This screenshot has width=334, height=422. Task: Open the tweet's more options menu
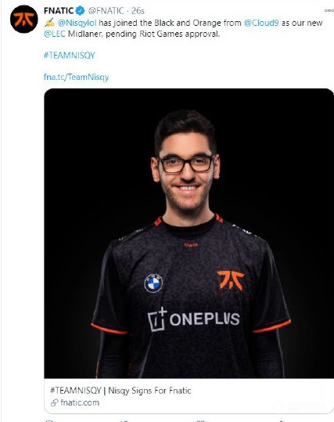coord(329,10)
